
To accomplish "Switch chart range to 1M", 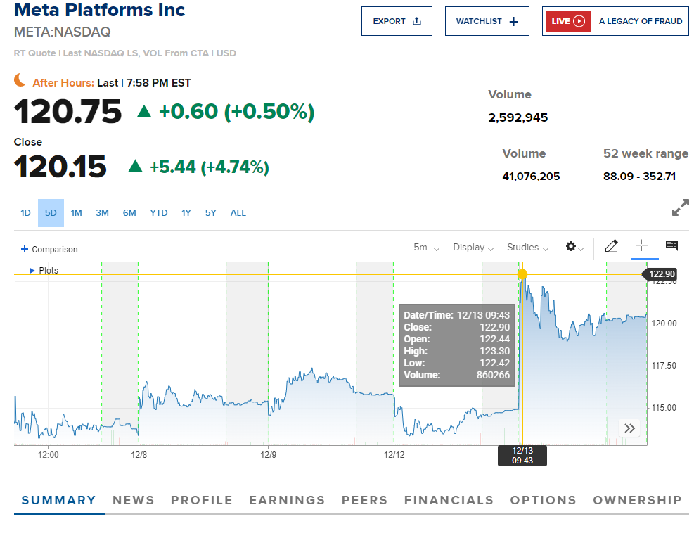I will pos(76,213).
